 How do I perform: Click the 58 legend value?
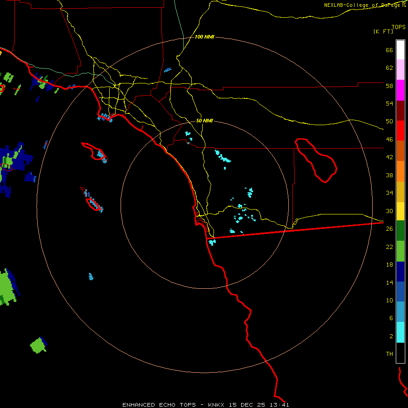point(389,86)
